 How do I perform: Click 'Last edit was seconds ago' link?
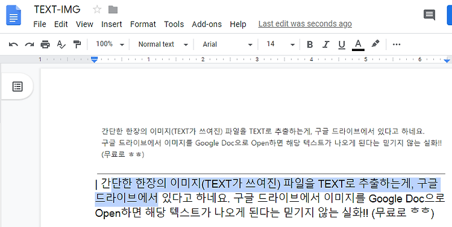[305, 24]
